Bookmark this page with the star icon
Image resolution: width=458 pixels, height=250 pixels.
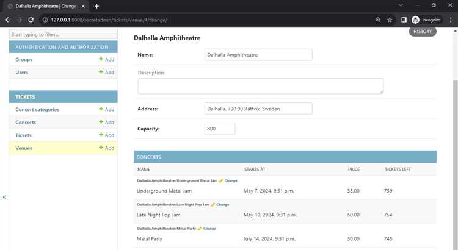pos(390,20)
